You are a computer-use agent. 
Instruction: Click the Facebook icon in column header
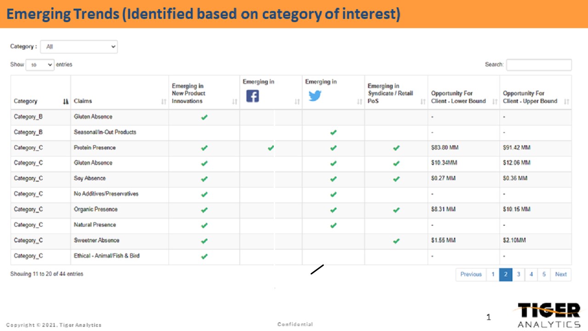pos(253,96)
